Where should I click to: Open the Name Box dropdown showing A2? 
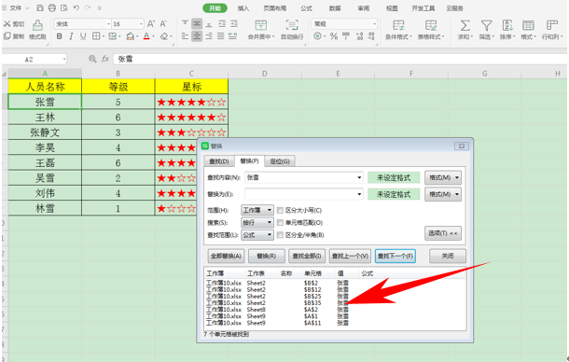pos(64,59)
